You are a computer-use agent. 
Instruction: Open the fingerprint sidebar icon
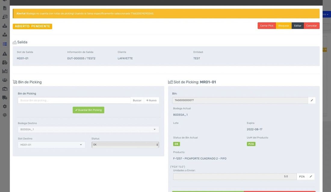tap(5, 115)
